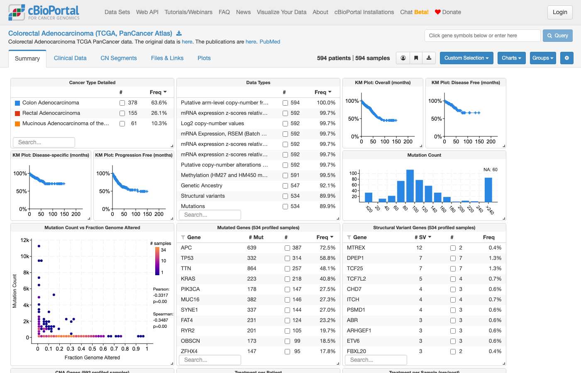Switch to the Clinical Data tab
This screenshot has height=373, width=581.
click(x=70, y=58)
